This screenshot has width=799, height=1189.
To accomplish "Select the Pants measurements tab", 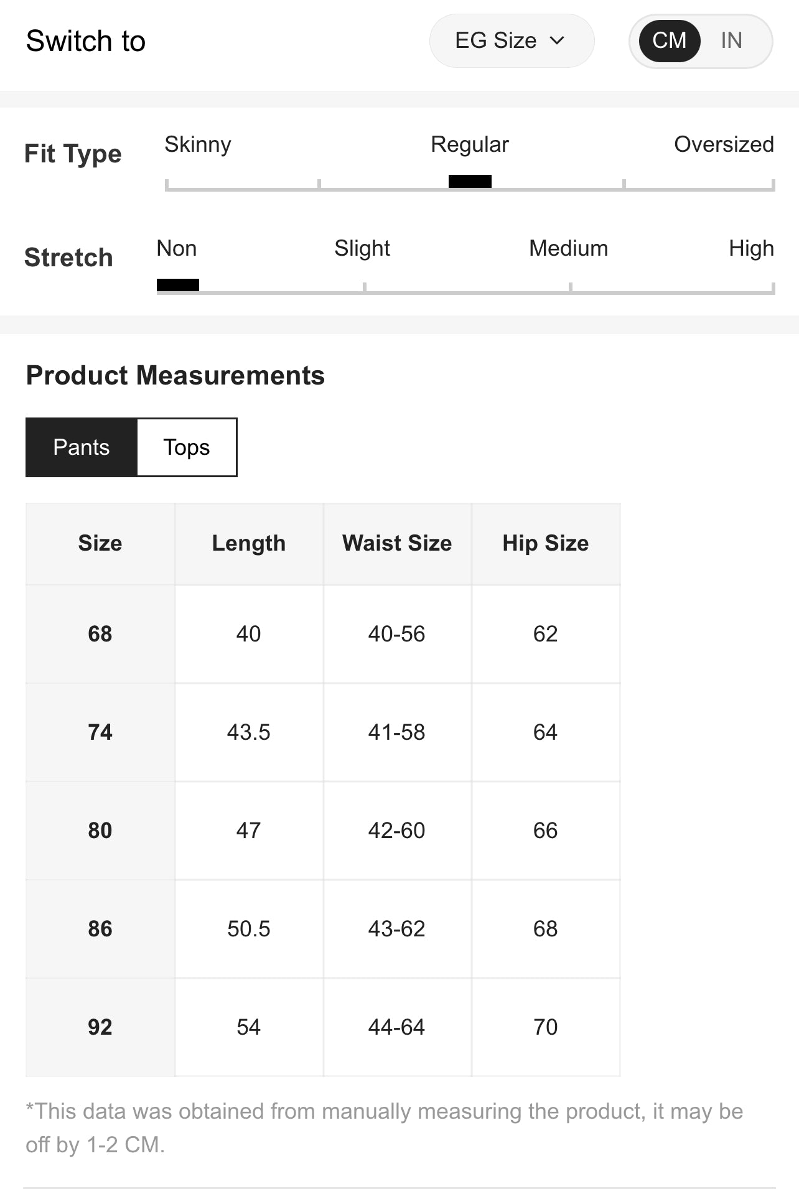I will (82, 447).
